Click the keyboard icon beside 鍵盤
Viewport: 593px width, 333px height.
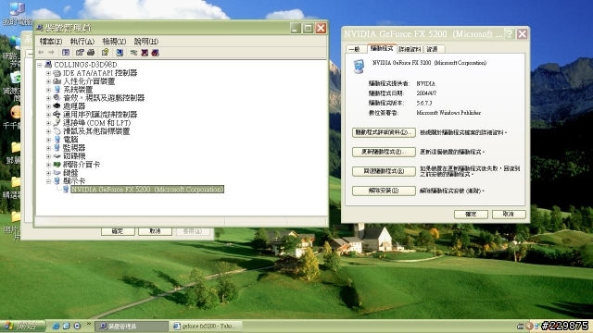(x=57, y=173)
